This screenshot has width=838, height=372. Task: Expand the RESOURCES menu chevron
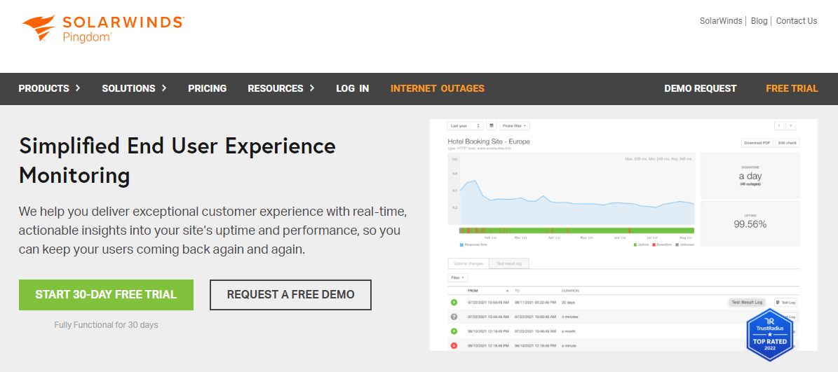coord(311,88)
